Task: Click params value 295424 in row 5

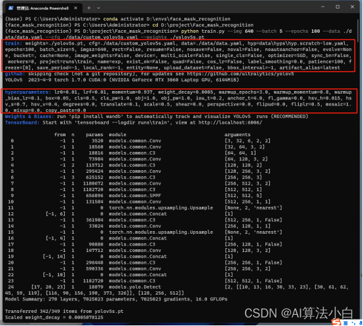Action: [94, 172]
